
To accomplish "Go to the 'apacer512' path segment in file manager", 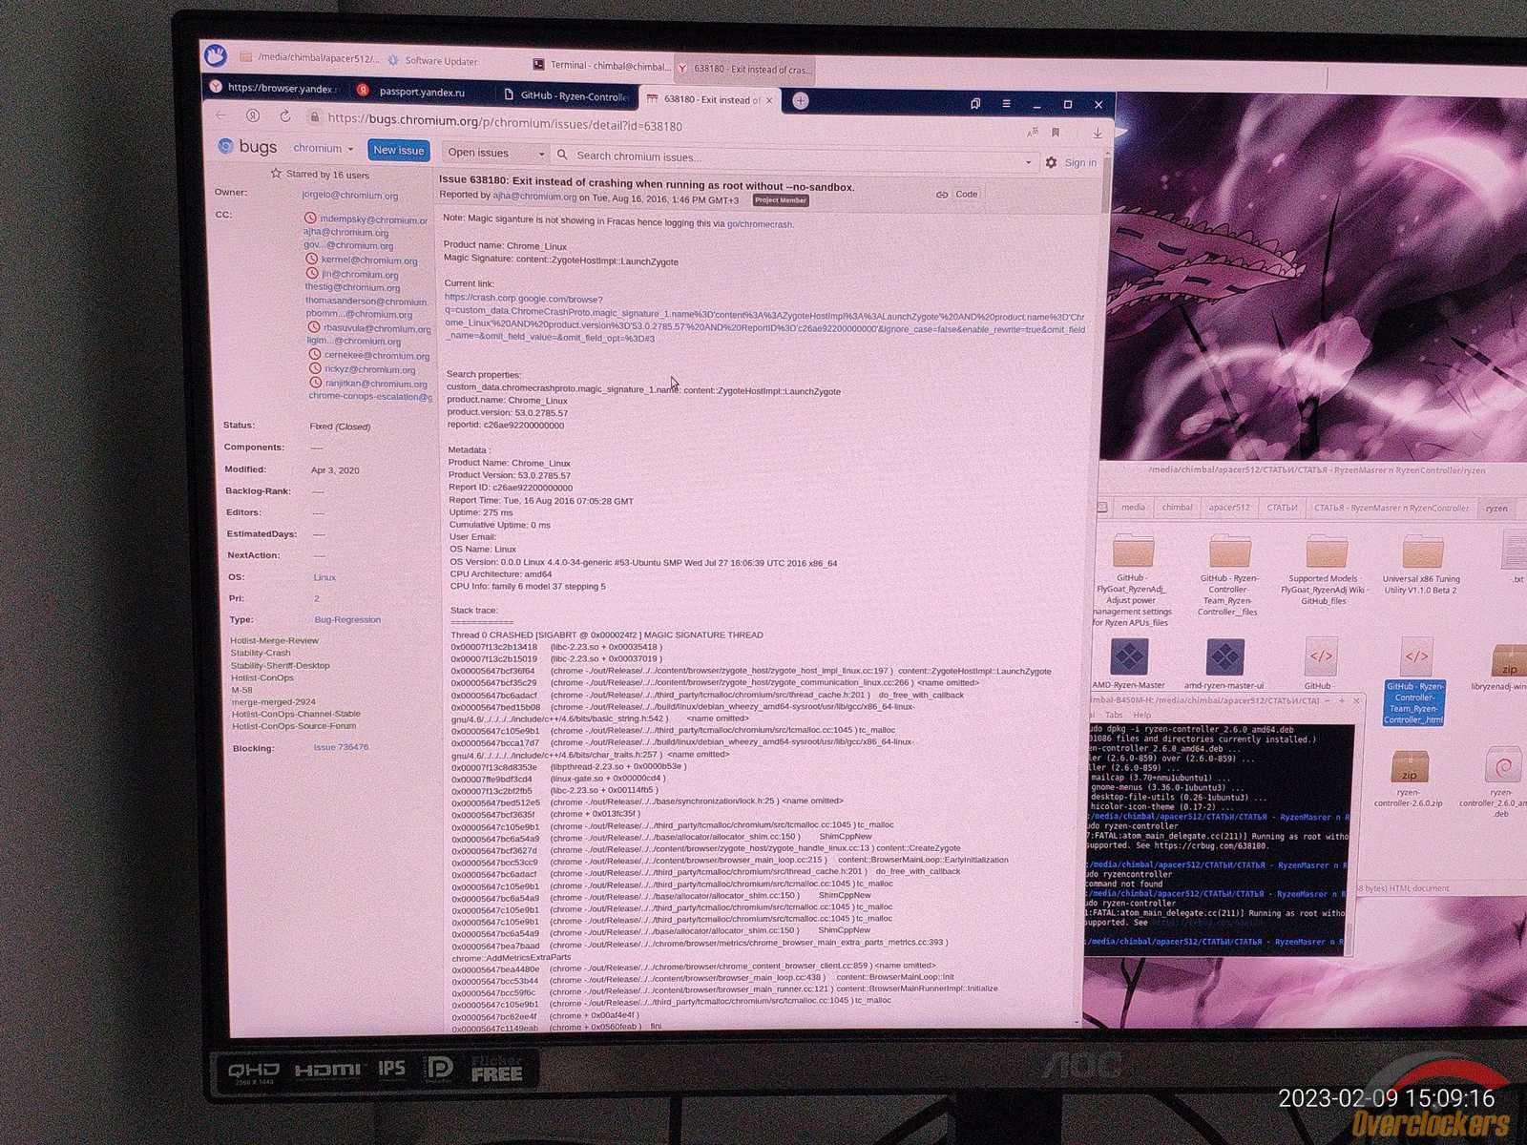I will click(1228, 508).
